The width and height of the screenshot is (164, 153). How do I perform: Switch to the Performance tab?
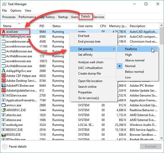[27, 17]
